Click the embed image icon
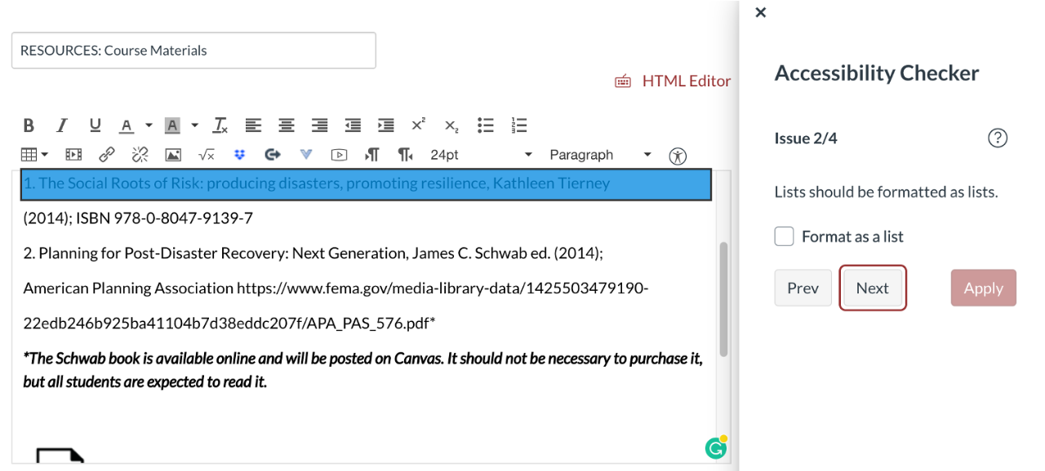The width and height of the screenshot is (1045, 471). click(173, 155)
